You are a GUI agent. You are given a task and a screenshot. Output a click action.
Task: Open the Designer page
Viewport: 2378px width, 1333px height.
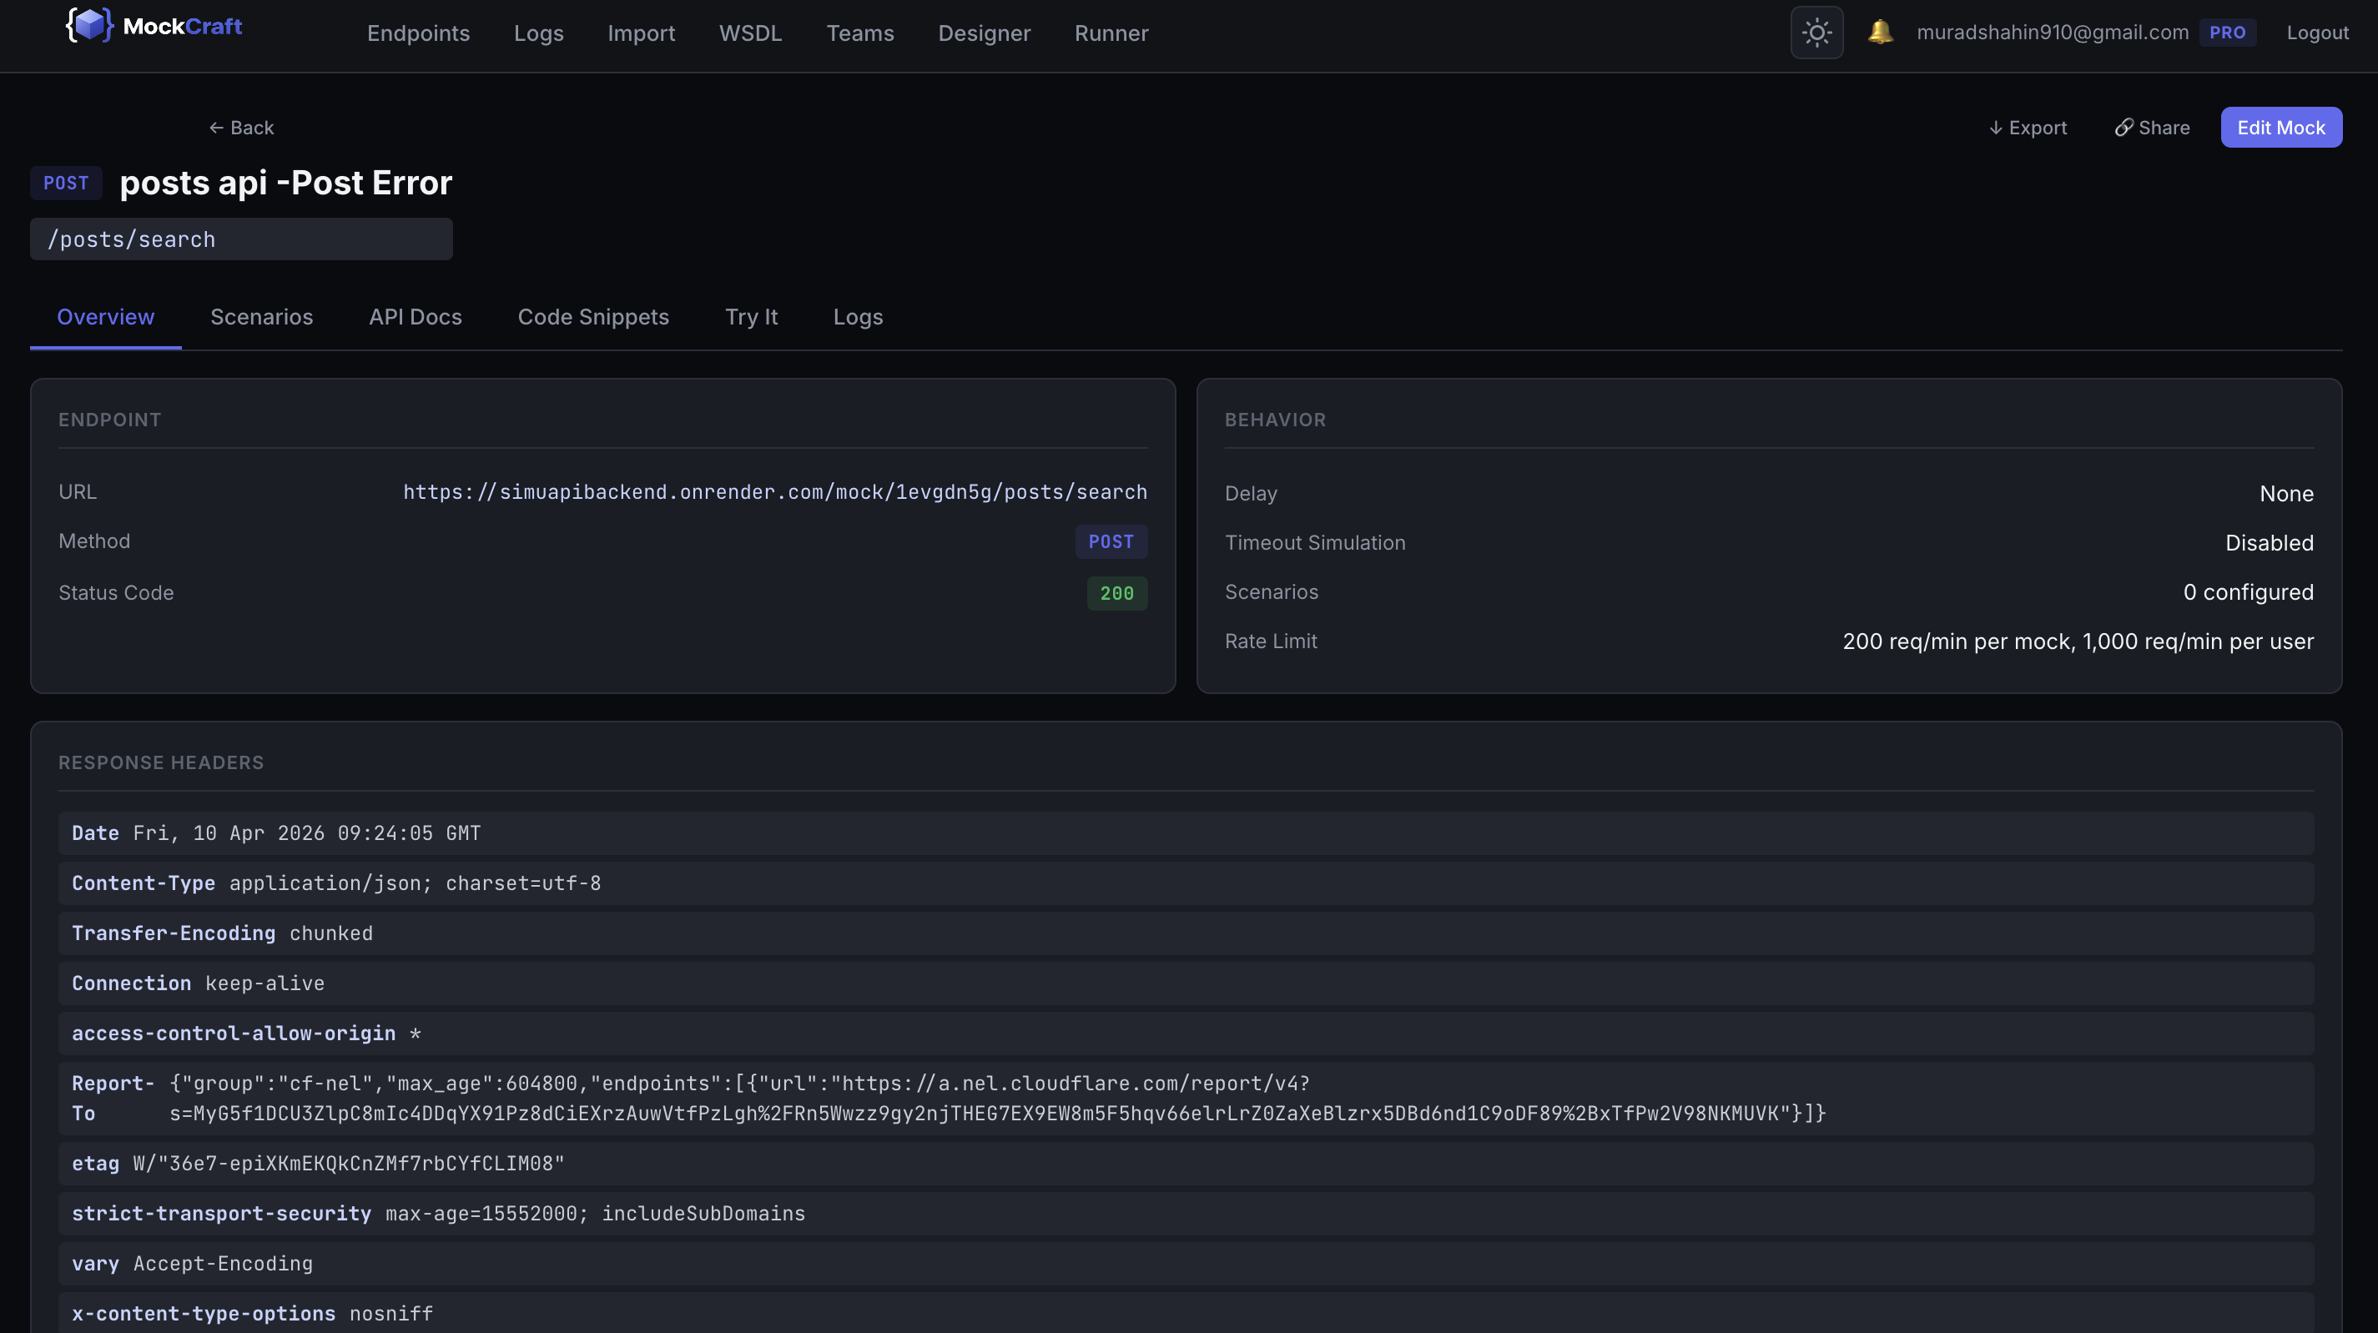(x=983, y=33)
